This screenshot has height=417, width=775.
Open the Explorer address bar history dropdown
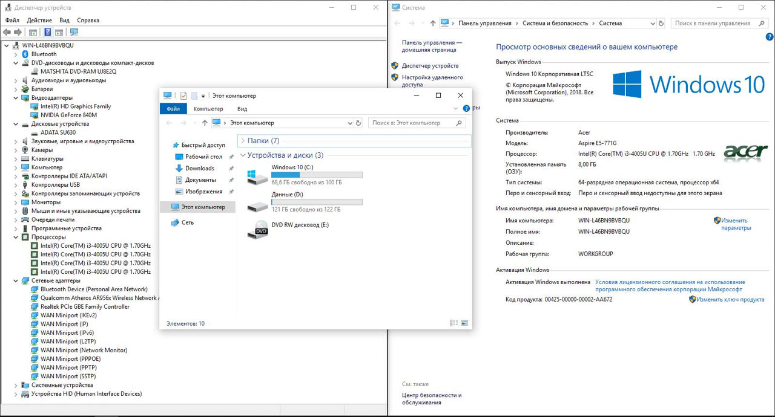point(350,123)
